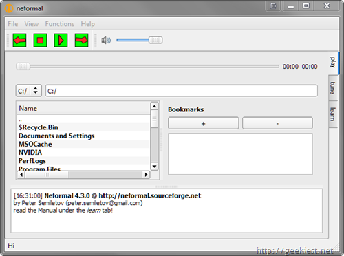This screenshot has width=344, height=256.
Task: Click file list scroll left arrow
Action: coord(21,175)
